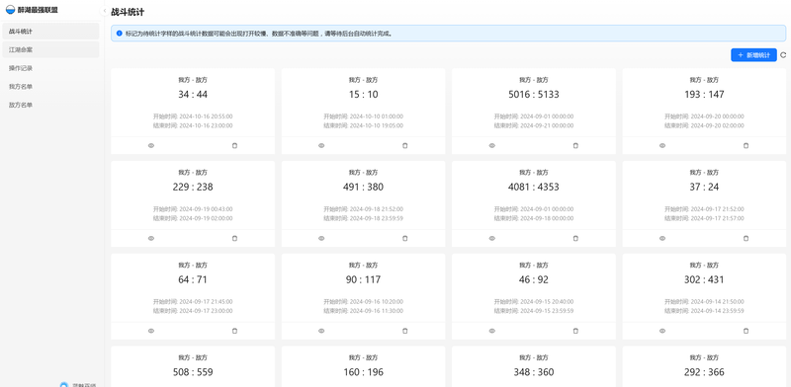Click the 醉湖最强联盟 logo icon
This screenshot has height=387, width=791.
point(10,10)
